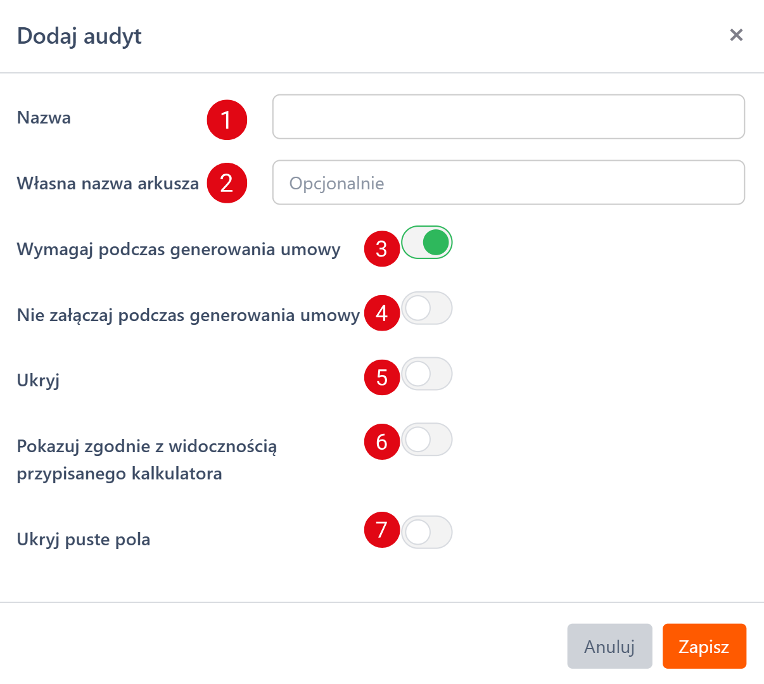Click the Dodaj audyt dialog title
The width and height of the screenshot is (764, 684).
[x=79, y=36]
